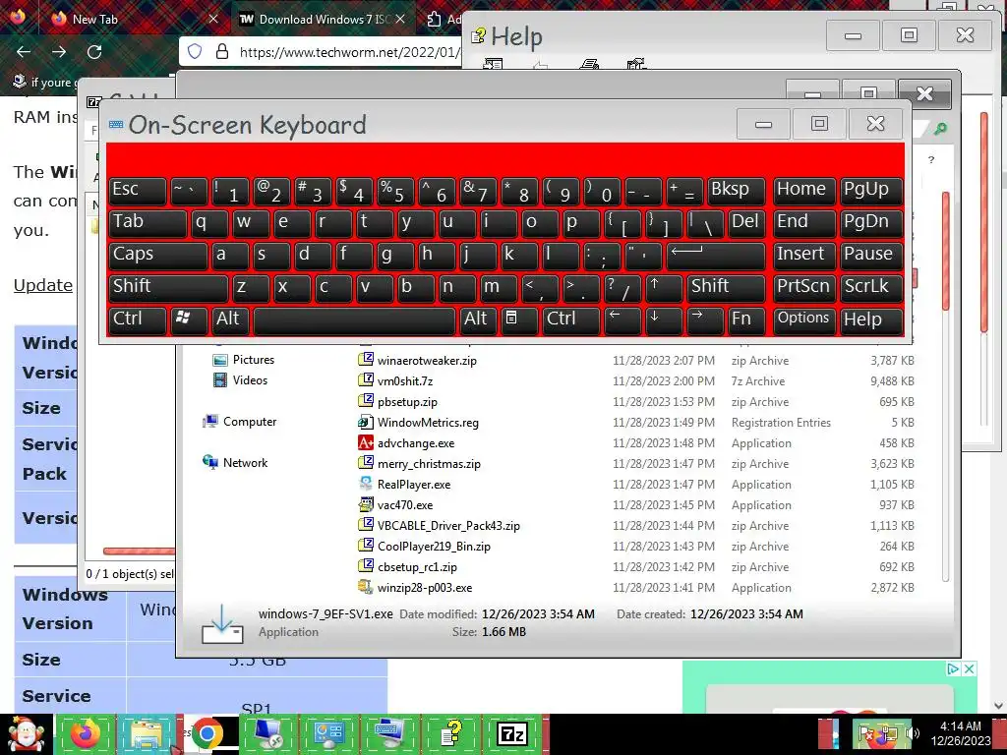Click the taskbar clock showing 4:14 AM
The image size is (1007, 755).
tap(960, 733)
